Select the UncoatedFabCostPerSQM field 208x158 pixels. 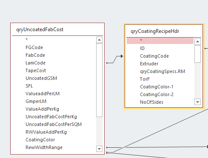click(x=54, y=124)
